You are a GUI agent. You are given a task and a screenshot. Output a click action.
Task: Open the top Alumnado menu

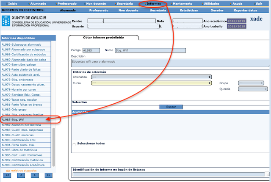(x=38, y=3)
